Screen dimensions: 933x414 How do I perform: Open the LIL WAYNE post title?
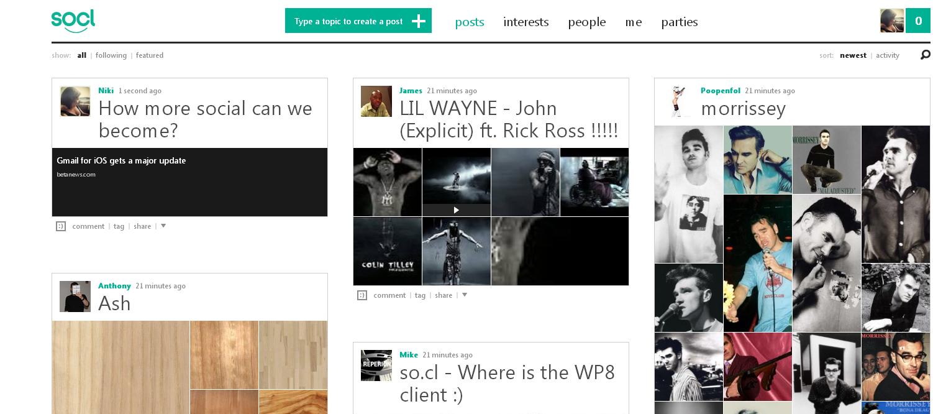pos(509,119)
